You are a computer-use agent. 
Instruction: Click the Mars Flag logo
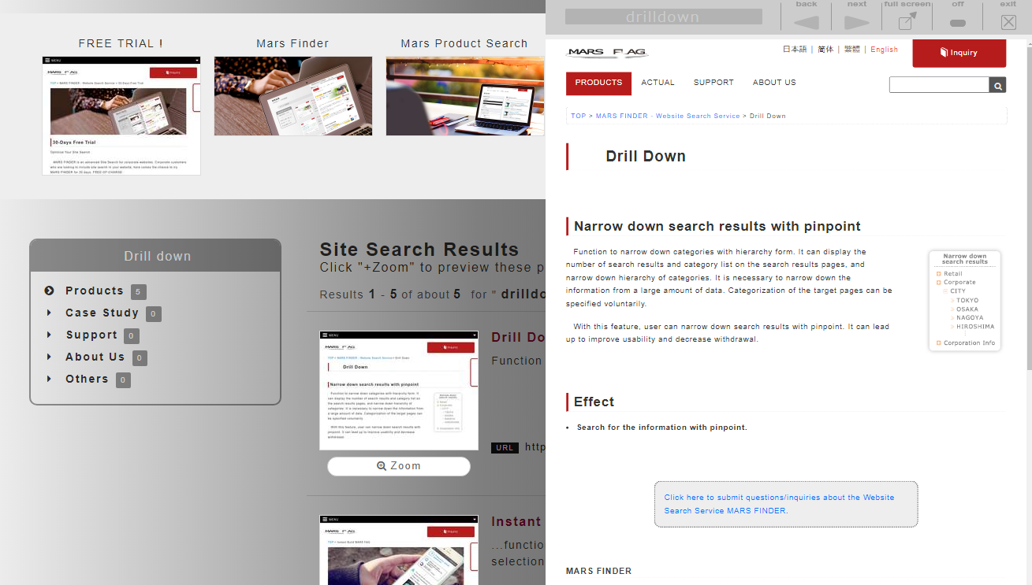[x=606, y=53]
